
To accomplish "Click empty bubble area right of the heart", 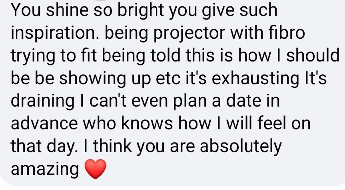I will (x=220, y=169).
